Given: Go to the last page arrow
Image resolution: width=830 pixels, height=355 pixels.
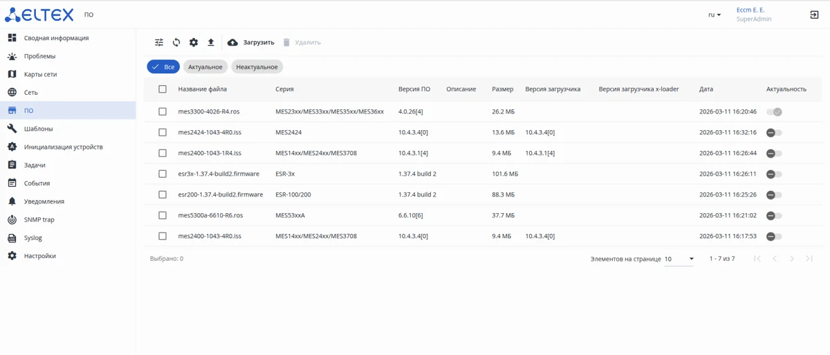Looking at the screenshot, I should tap(809, 259).
